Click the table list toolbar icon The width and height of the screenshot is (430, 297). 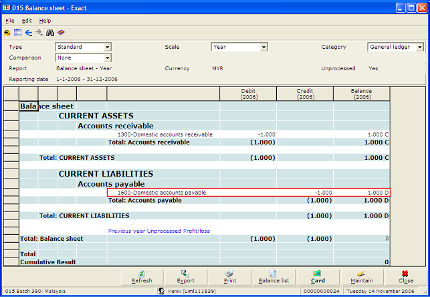pos(18,32)
